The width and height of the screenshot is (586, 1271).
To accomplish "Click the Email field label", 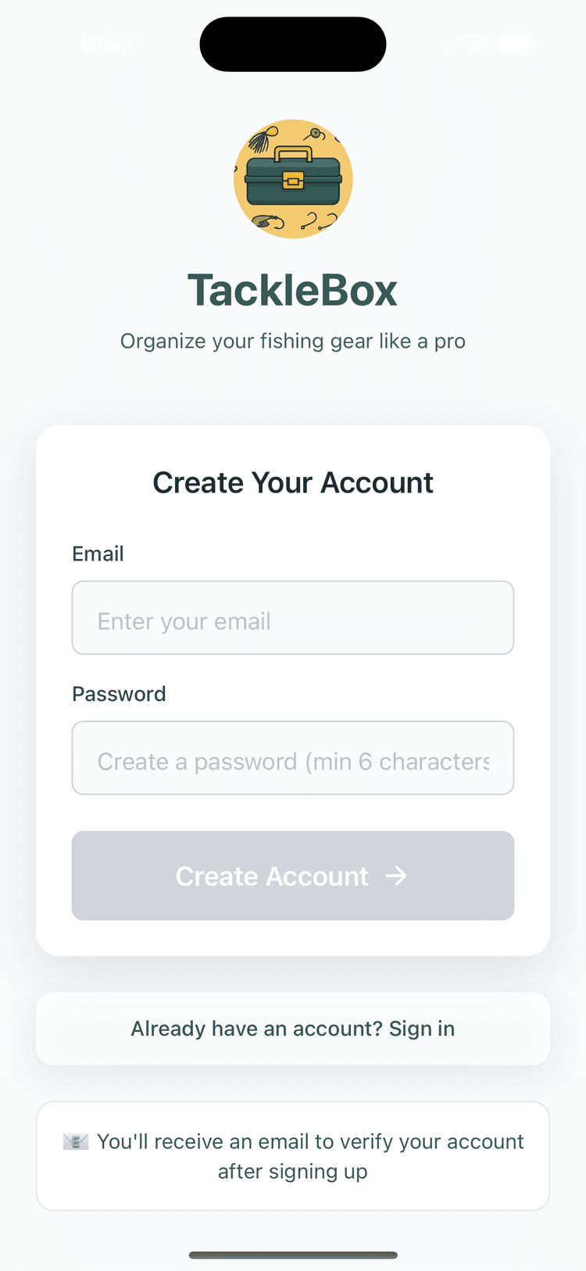I will pos(98,553).
